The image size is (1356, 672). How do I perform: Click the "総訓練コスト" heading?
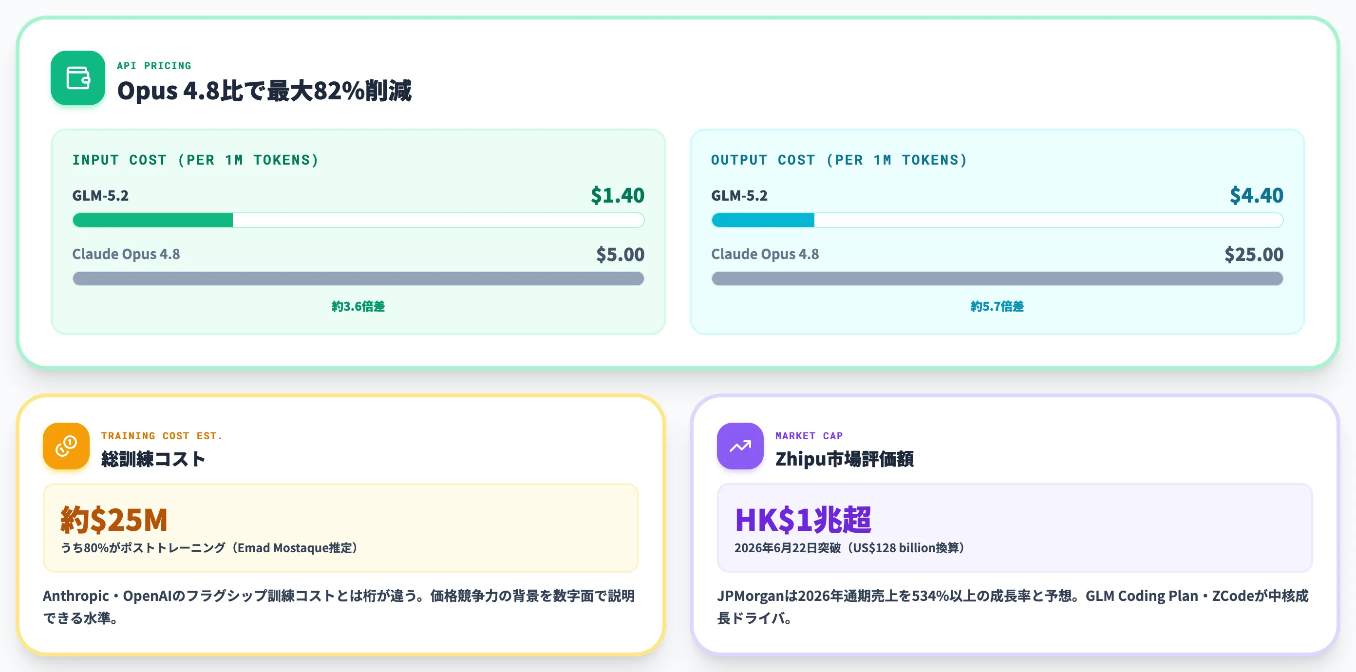[x=153, y=459]
